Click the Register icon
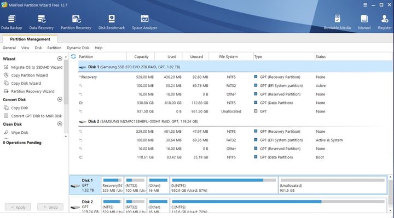 pos(385,22)
